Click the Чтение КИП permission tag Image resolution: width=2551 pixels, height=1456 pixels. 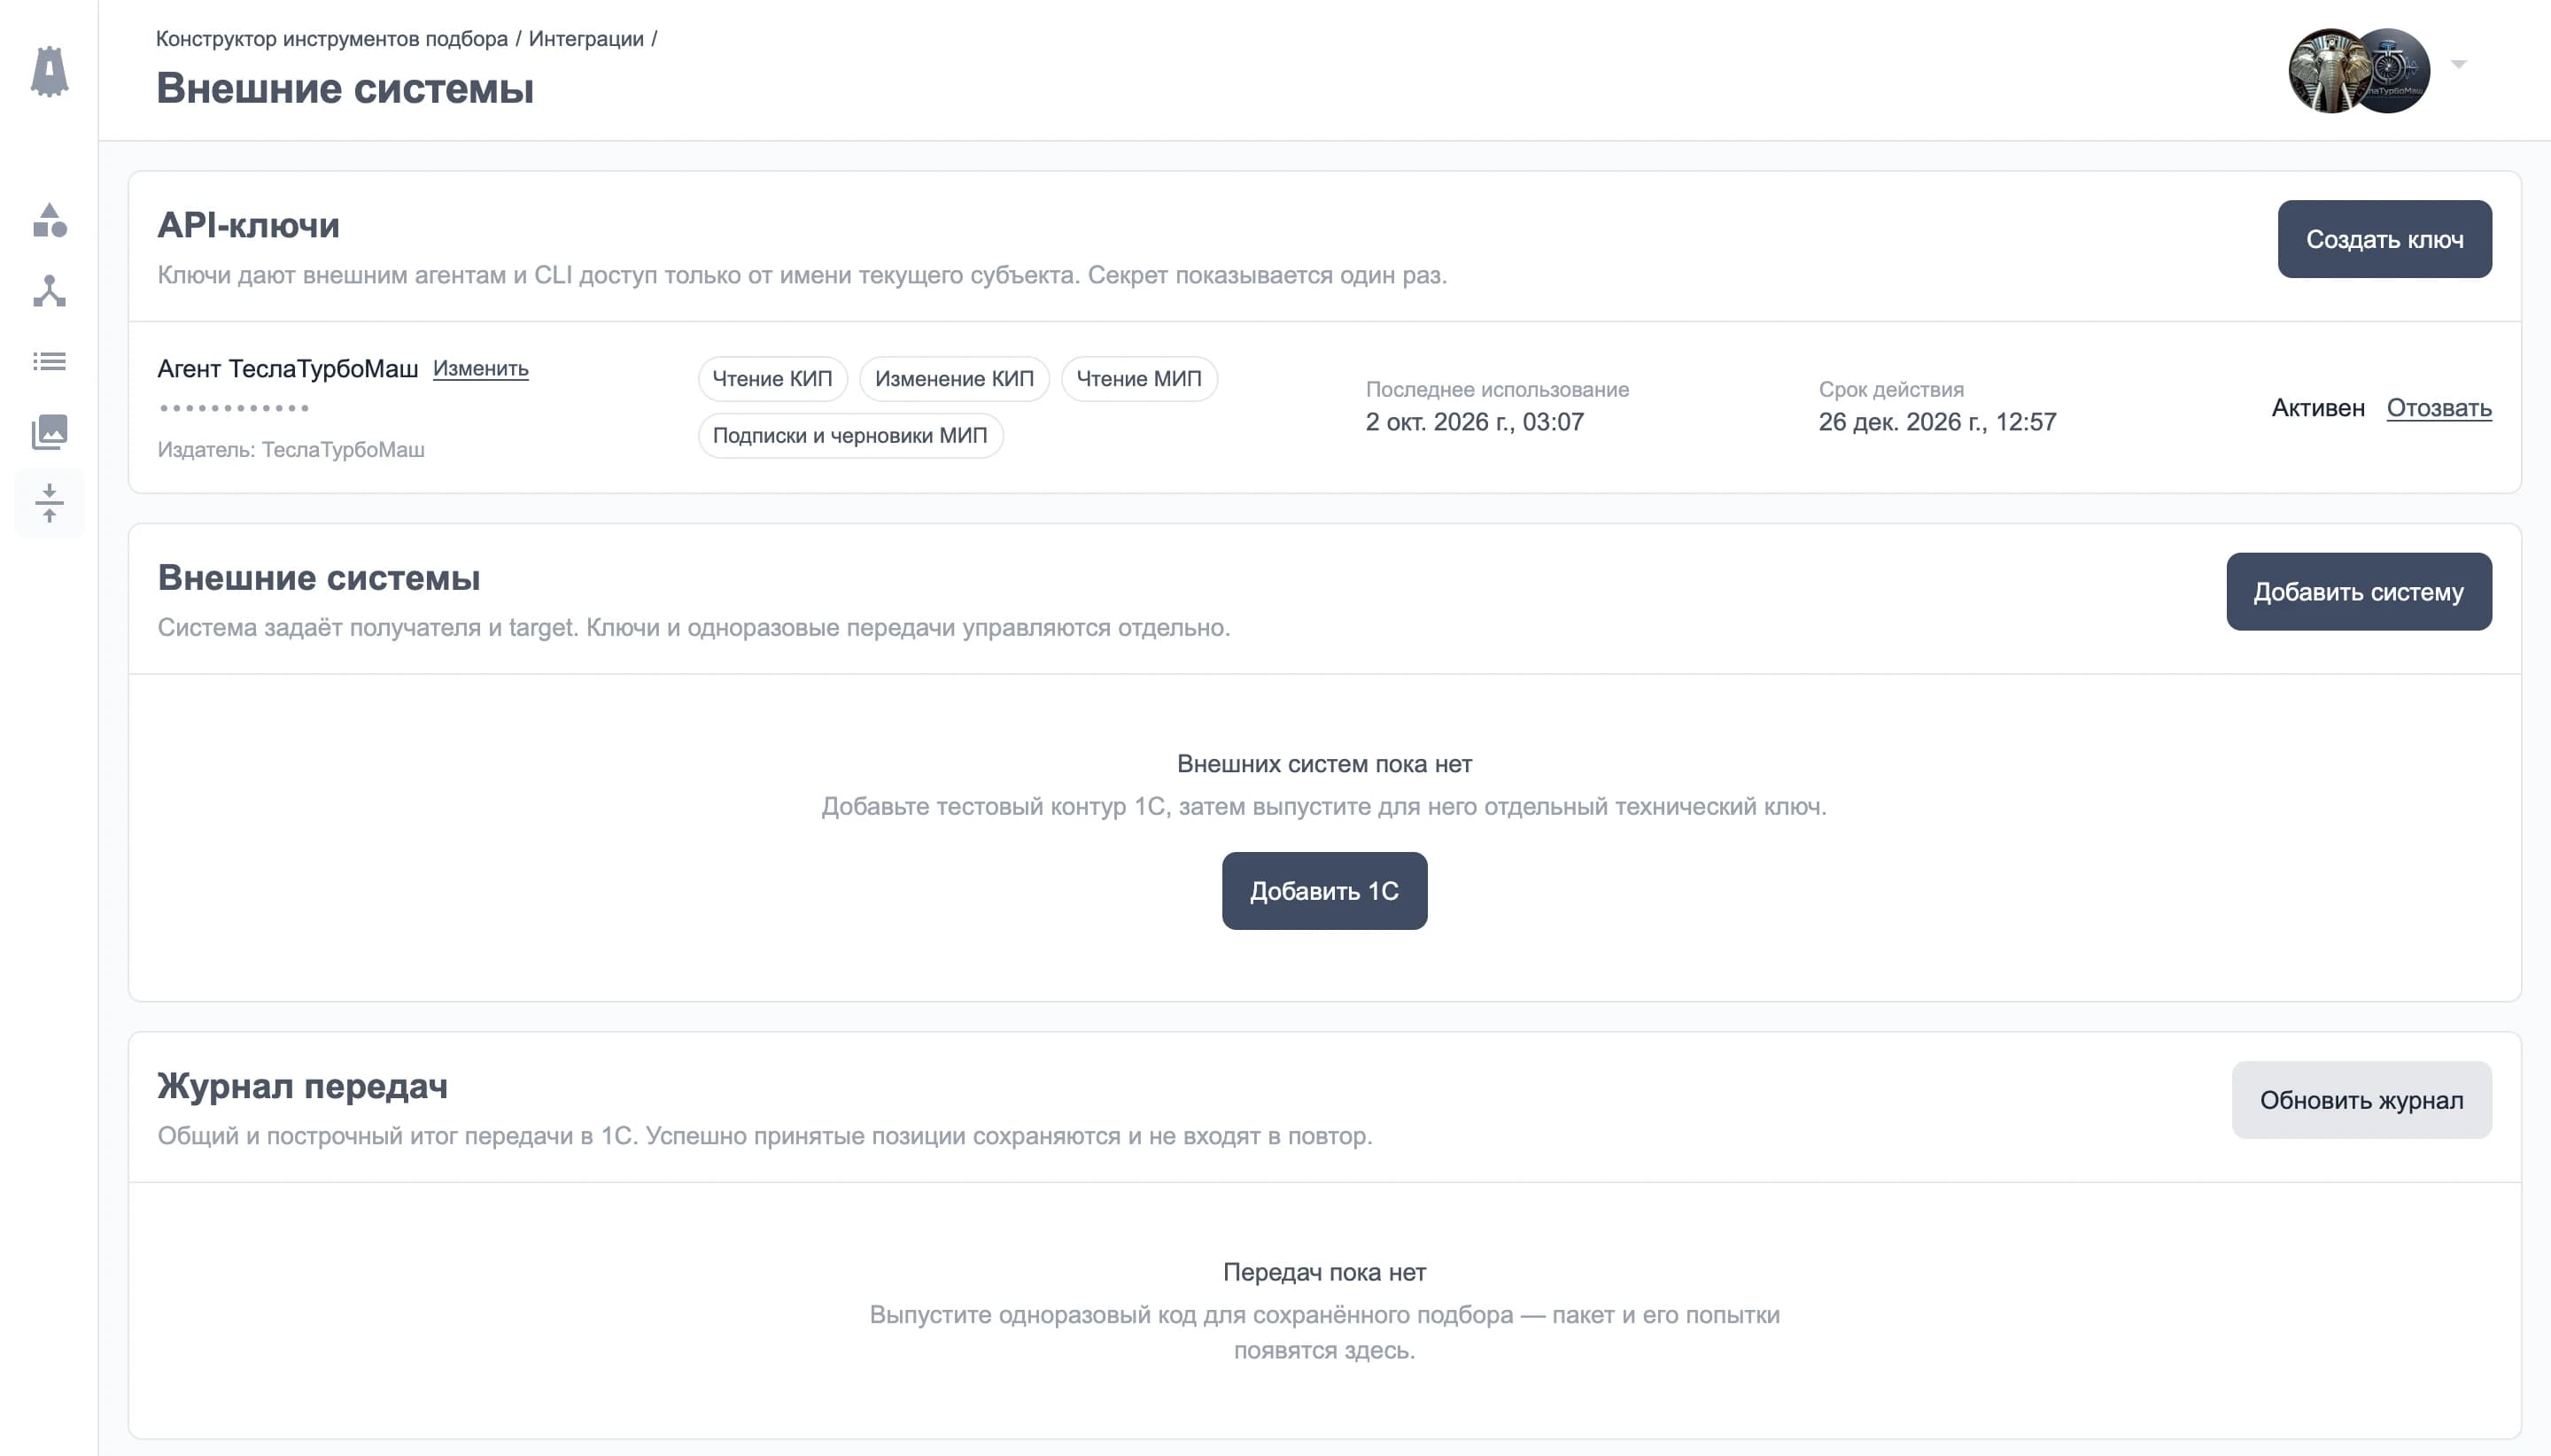(772, 379)
